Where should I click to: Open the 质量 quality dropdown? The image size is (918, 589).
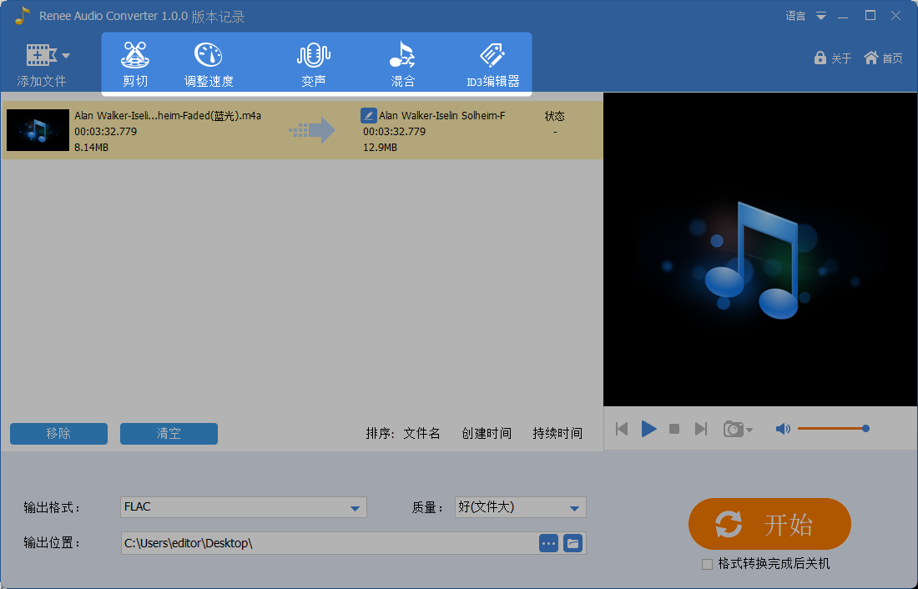point(521,507)
